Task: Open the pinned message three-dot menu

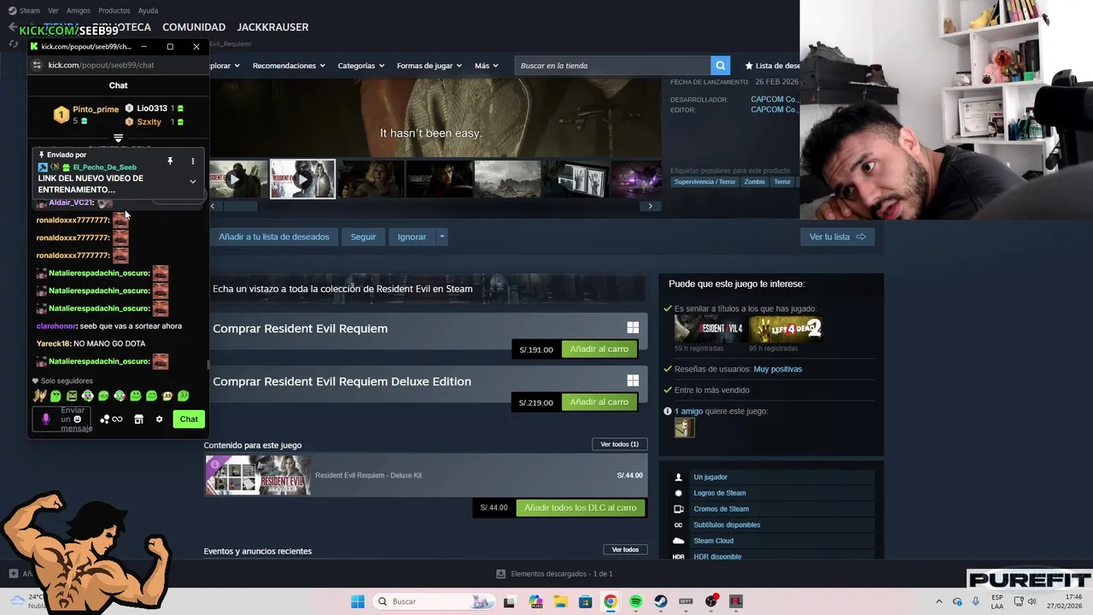Action: pyautogui.click(x=192, y=161)
